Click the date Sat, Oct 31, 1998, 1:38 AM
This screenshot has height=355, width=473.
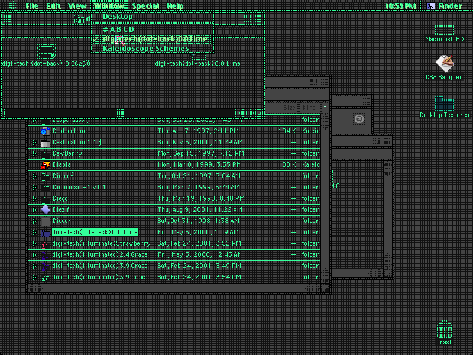(198, 221)
